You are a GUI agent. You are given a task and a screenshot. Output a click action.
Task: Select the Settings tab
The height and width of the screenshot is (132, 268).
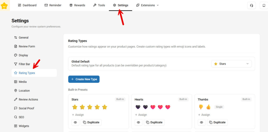120,5
